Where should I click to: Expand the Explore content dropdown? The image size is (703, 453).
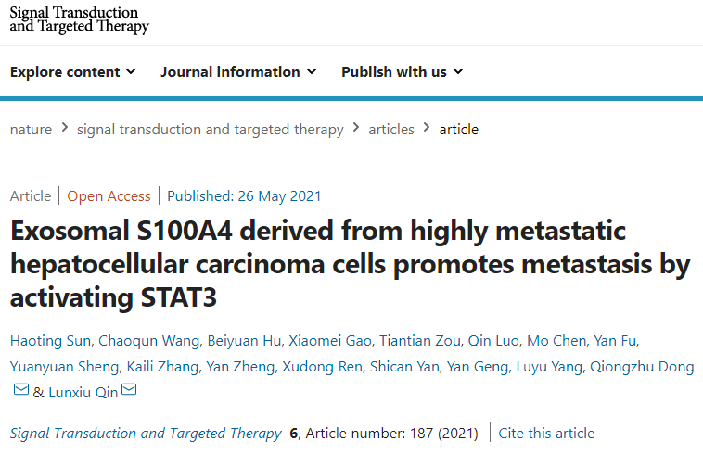73,72
